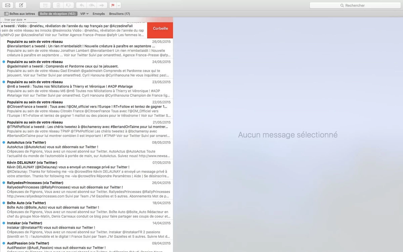Click the Reply arrow icon
403x252 pixels.
81,5
